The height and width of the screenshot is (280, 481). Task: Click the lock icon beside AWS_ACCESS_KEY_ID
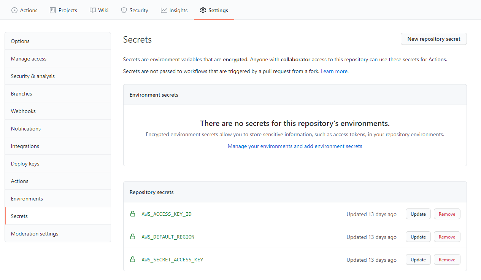132,213
